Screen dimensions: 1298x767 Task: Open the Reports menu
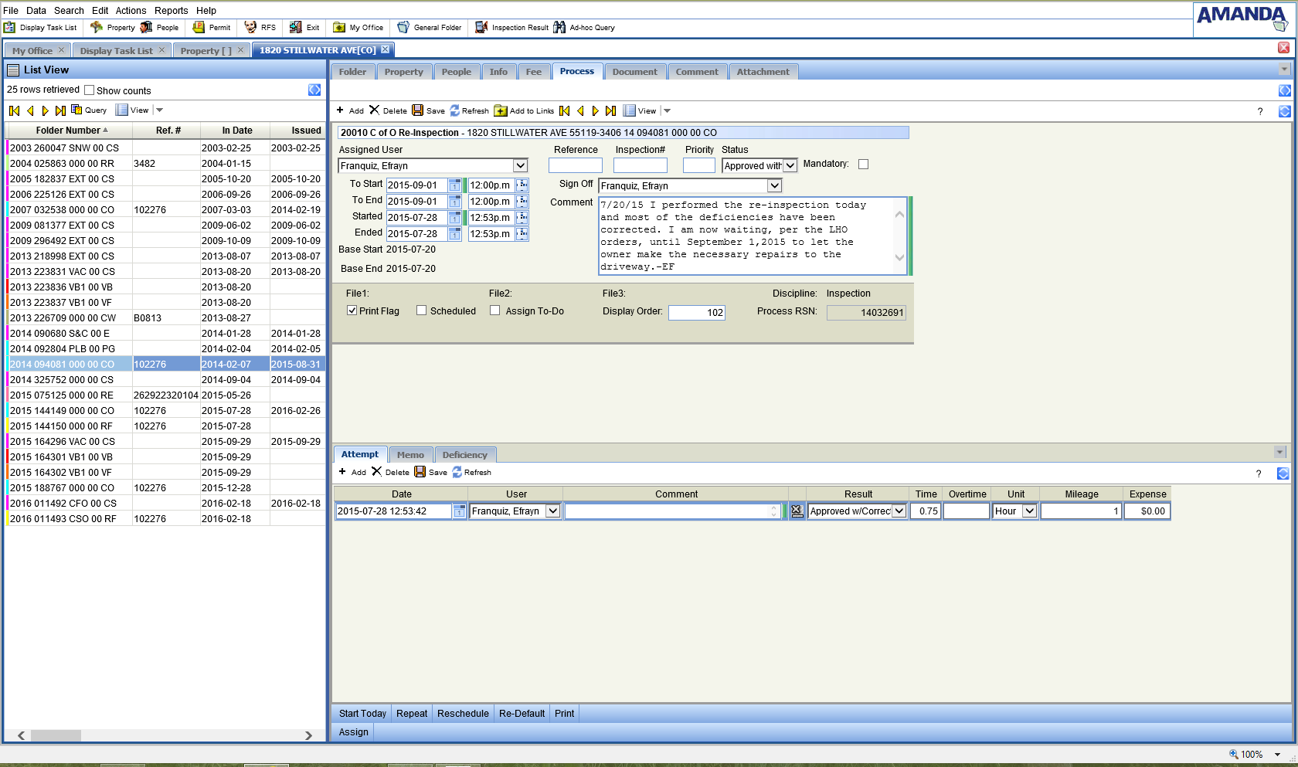(x=171, y=10)
